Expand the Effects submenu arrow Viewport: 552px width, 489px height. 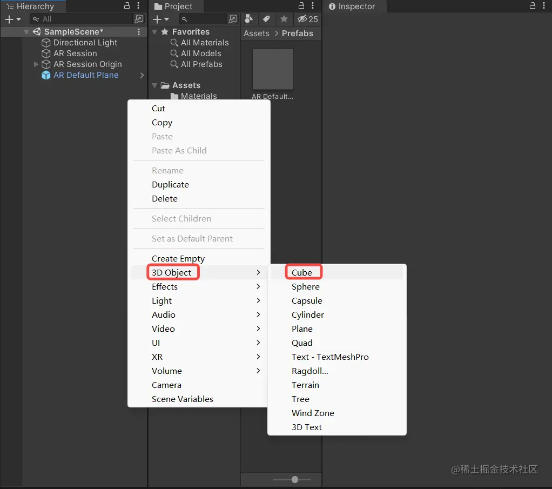coord(258,287)
